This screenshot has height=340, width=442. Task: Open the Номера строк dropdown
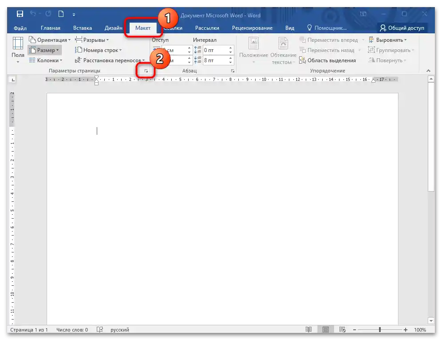(99, 50)
